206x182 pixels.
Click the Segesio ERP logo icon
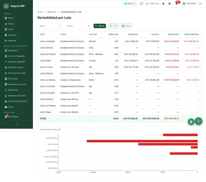pos(6,6)
